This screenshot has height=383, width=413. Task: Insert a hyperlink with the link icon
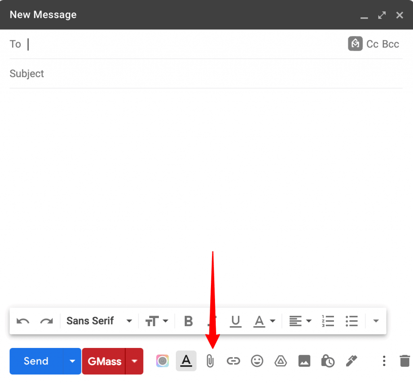pyautogui.click(x=234, y=361)
